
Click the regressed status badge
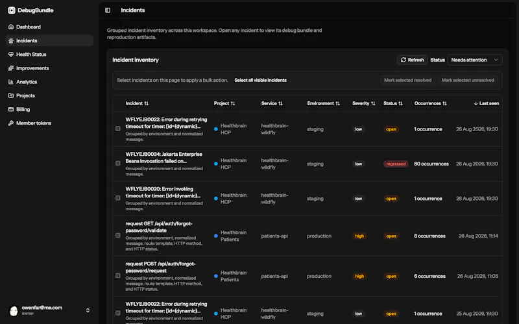(396, 164)
